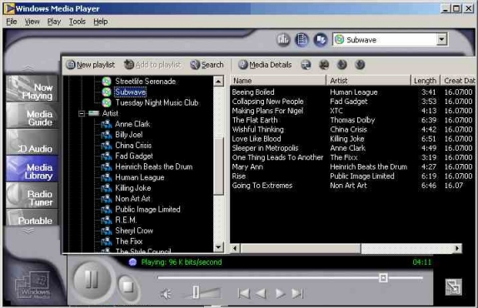The image size is (478, 308).
Task: Click tree scrollbar down arrow
Action: click(x=218, y=247)
